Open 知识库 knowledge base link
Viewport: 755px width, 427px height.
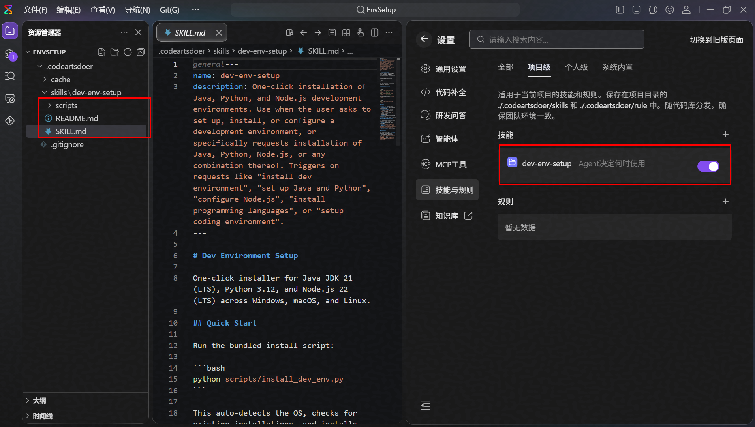pos(447,215)
